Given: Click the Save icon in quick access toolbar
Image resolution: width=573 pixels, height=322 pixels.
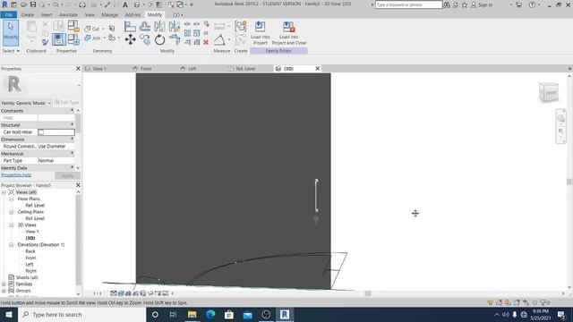Looking at the screenshot, I should click(33, 4).
